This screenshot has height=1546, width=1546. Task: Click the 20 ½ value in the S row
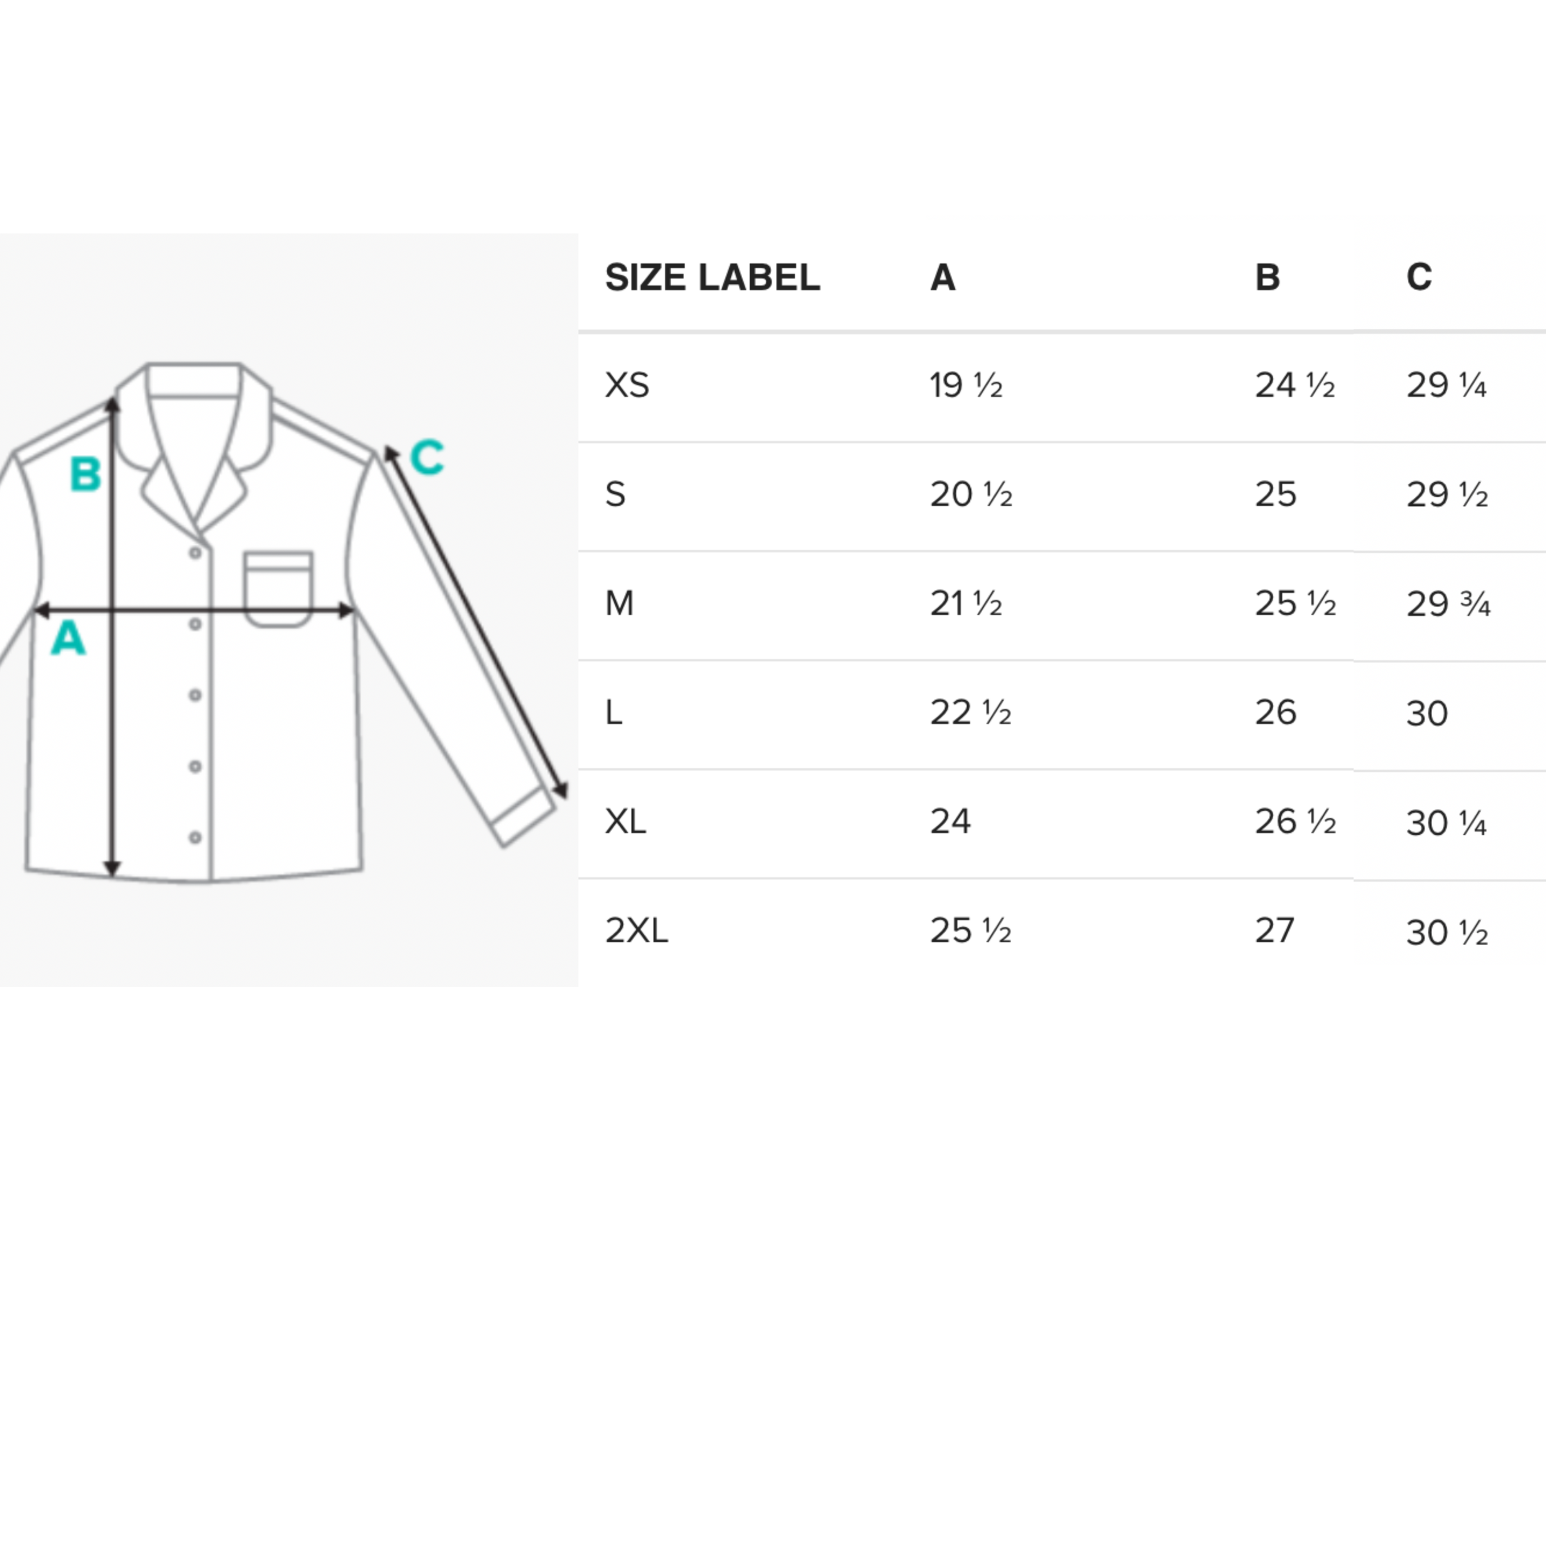[971, 495]
